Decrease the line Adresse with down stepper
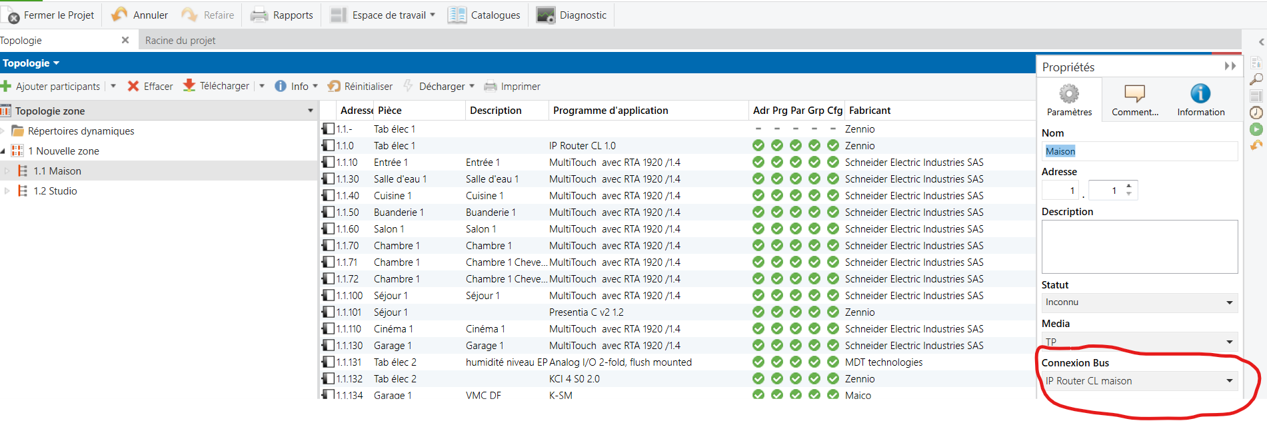Screen dimensions: 1267x421 1128,194
